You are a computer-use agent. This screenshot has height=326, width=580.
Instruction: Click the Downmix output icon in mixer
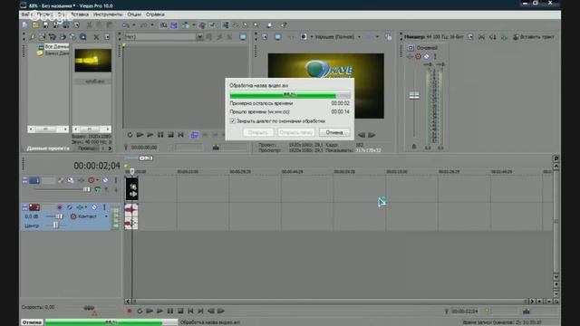point(481,37)
